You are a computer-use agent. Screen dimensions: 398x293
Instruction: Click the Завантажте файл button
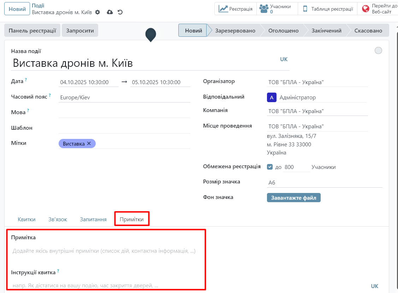293,198
